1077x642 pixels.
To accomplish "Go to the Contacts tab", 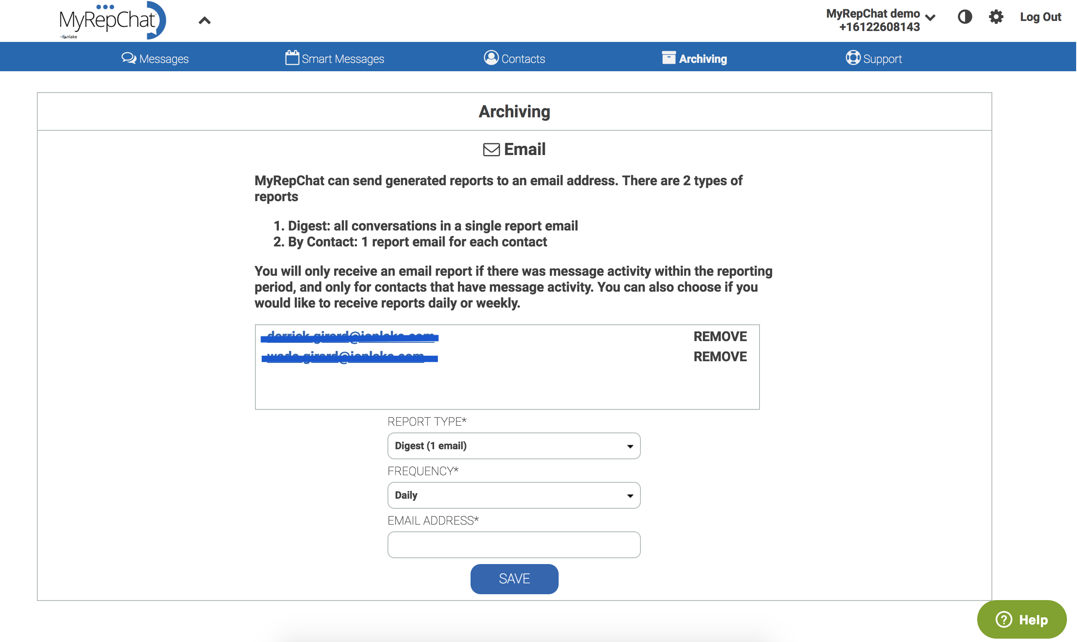I will click(523, 59).
